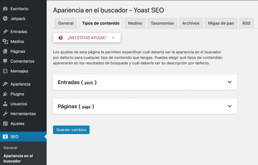Open Jetpack via its sidebar icon
The height and width of the screenshot is (165, 258).
click(x=5, y=19)
